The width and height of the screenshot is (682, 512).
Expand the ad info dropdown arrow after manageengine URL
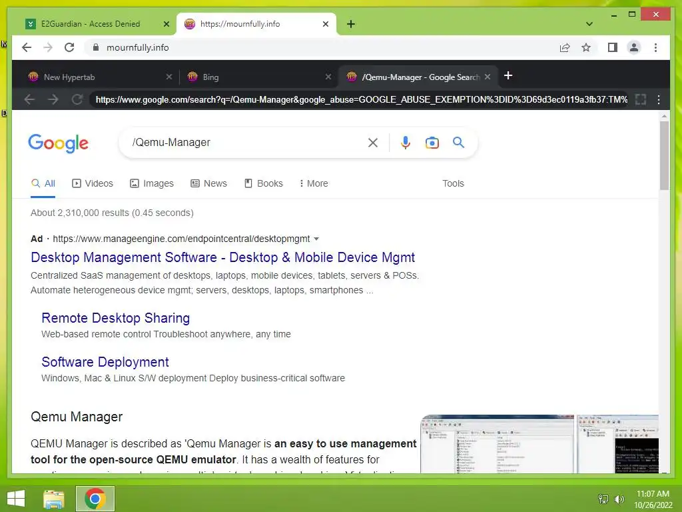pyautogui.click(x=316, y=239)
